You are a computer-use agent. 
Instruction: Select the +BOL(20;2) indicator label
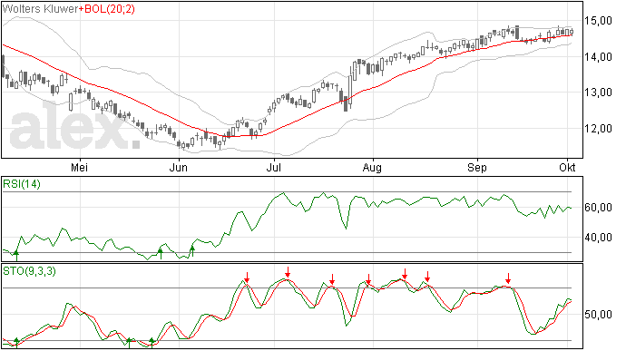pos(107,9)
